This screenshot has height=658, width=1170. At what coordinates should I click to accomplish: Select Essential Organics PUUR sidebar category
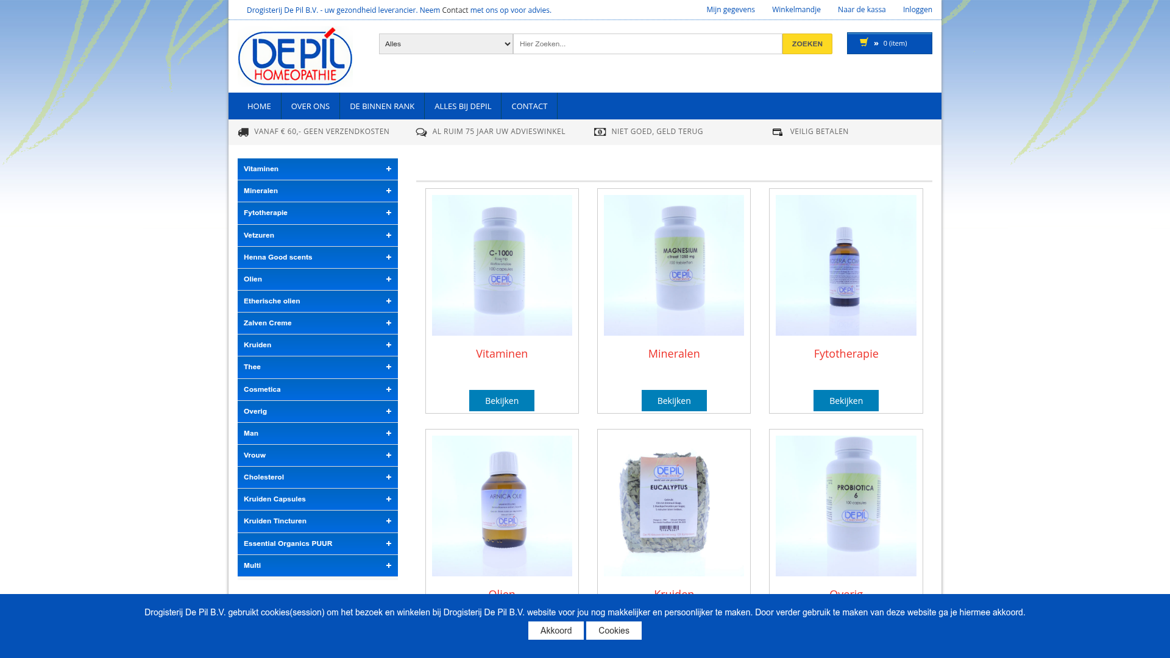(317, 543)
